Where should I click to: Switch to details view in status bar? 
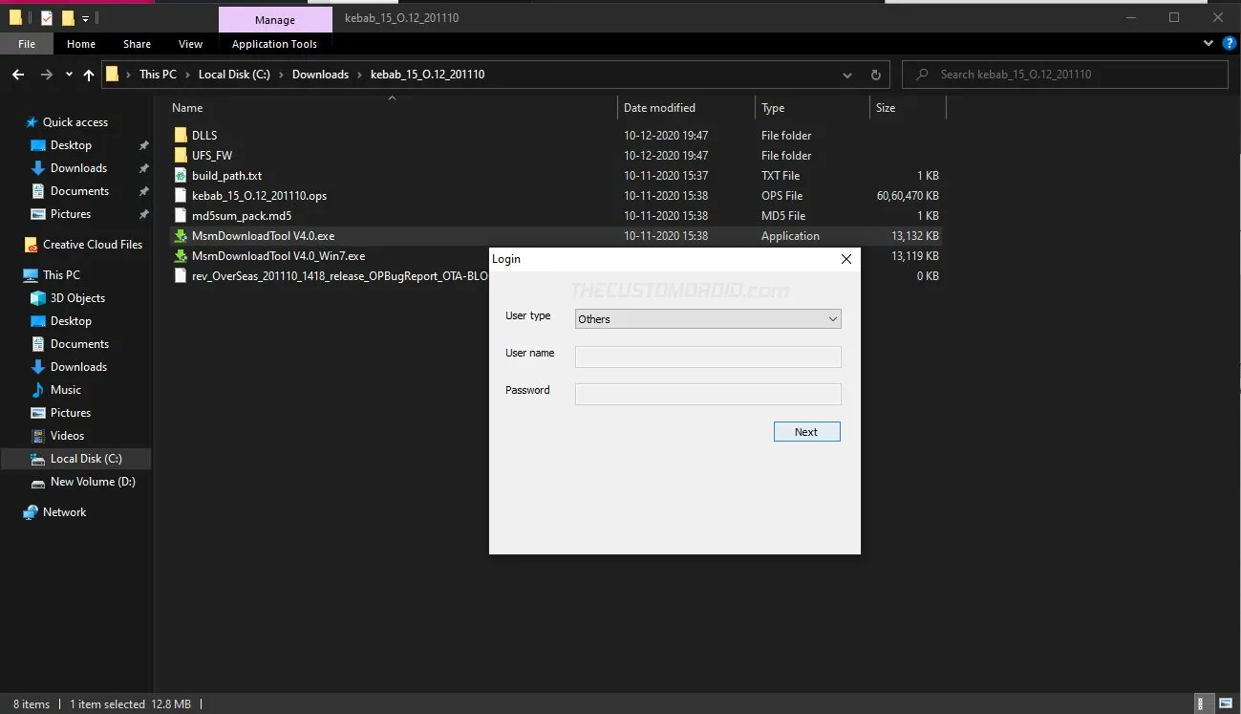[1202, 704]
